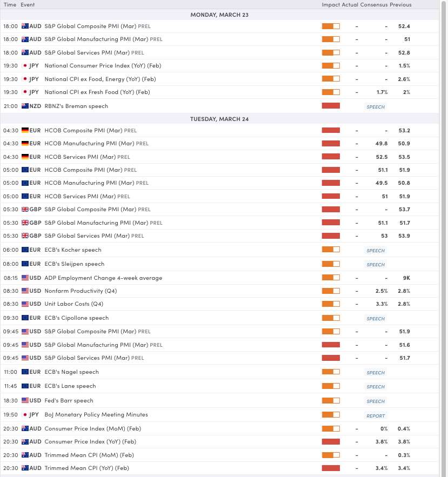Click the Australian flag beside Trimmed Mean CPI (YoY)
Image resolution: width=448 pixels, height=477 pixels.
click(x=25, y=468)
